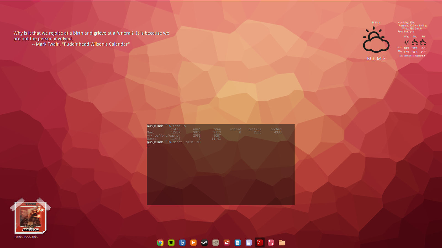The width and height of the screenshot is (442, 248).
Task: Open the Yahoo! Weather link
Action: click(x=415, y=56)
